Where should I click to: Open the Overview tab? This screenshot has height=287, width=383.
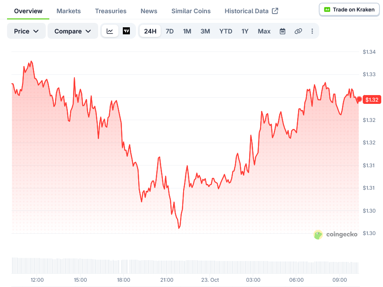point(28,11)
